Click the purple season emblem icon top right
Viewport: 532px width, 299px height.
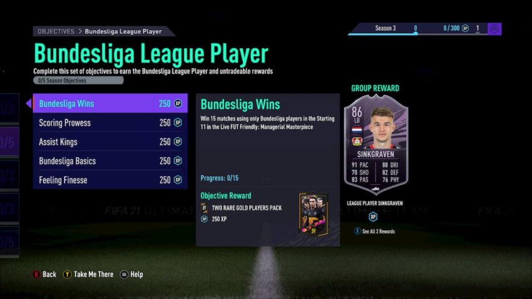494,29
